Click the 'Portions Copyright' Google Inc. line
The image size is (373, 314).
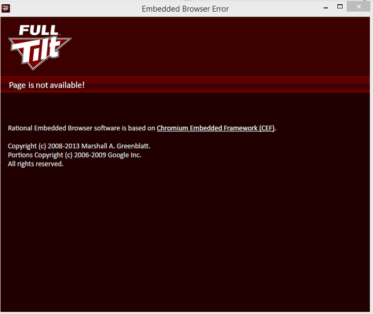click(x=75, y=155)
